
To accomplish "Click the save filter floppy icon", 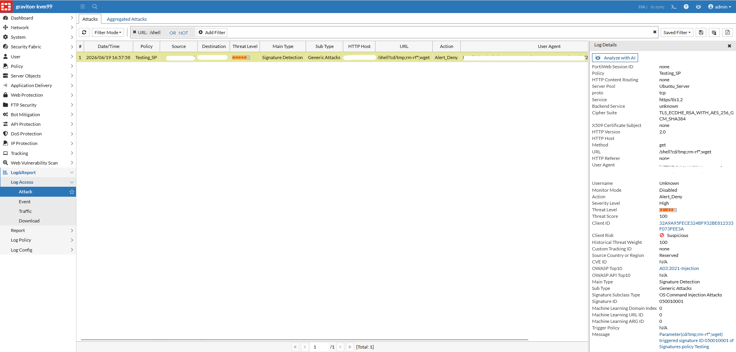I will click(x=701, y=33).
